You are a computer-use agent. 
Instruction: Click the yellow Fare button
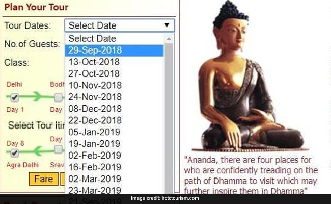(x=43, y=179)
